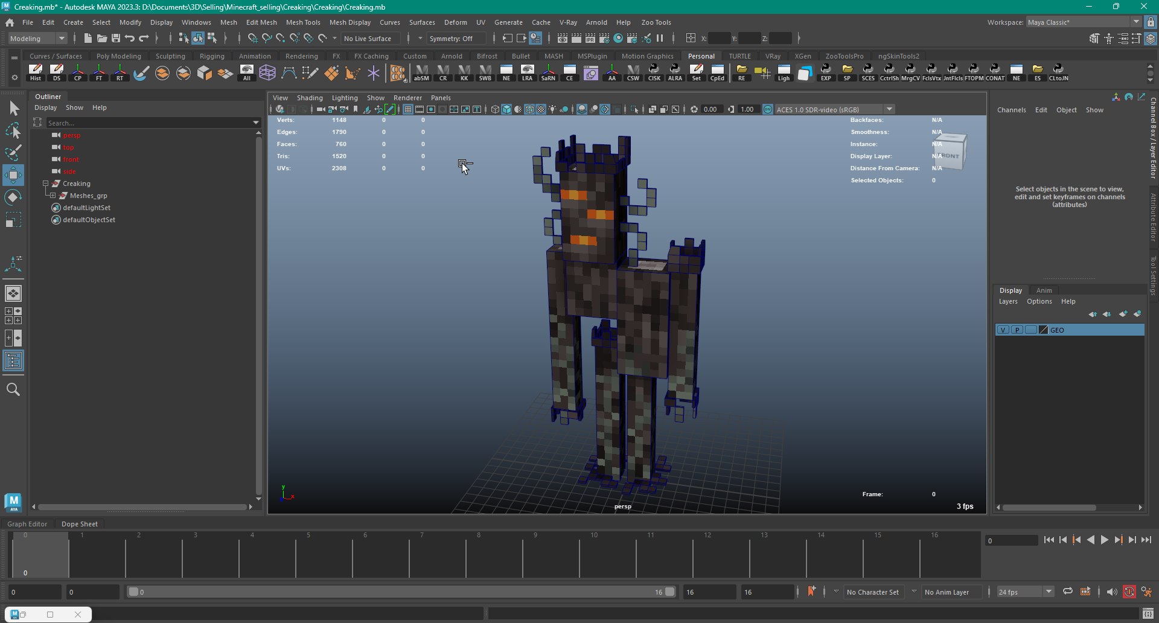
Task: Click the EXP shelf button
Action: tap(826, 72)
